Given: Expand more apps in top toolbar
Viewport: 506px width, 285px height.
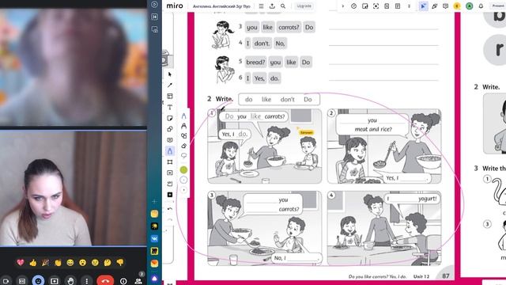Looking at the screenshot, I should (x=409, y=6).
